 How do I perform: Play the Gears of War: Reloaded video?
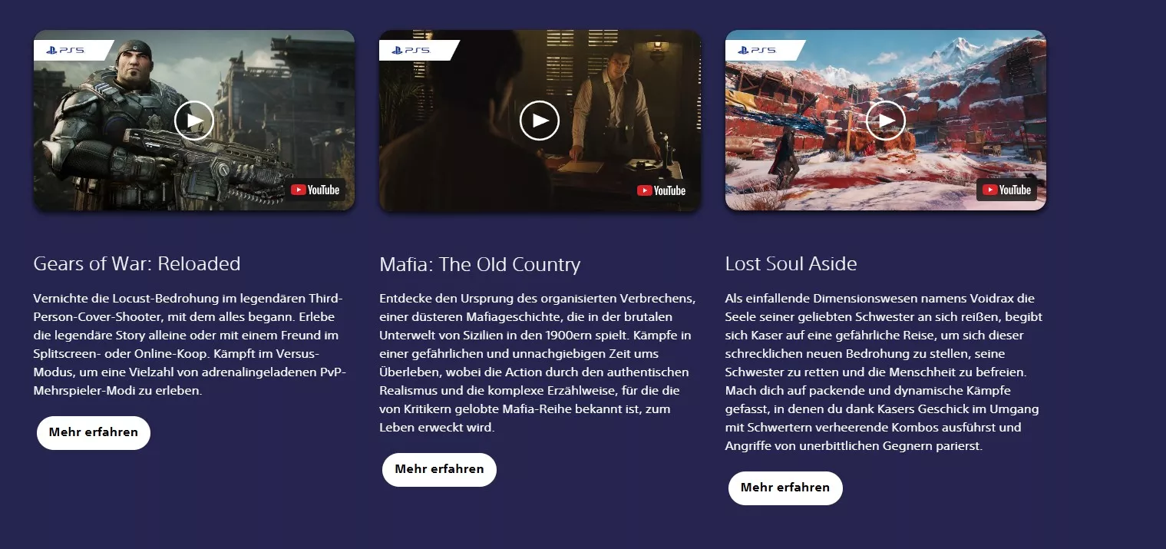click(193, 121)
